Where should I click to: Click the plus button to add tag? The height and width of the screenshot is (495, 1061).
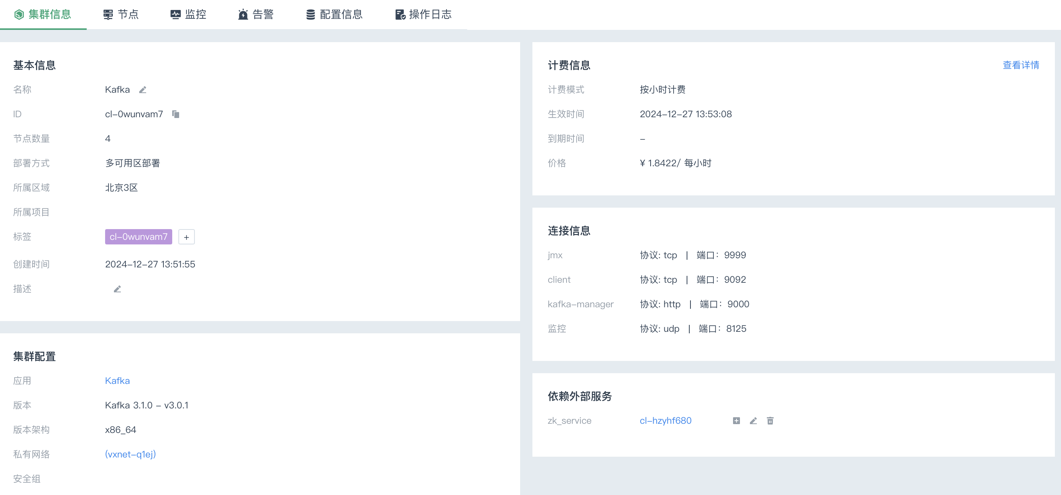[x=186, y=237]
